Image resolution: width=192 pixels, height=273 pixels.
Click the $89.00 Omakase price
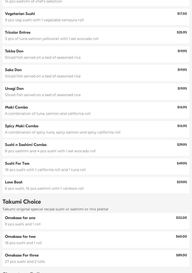click(x=181, y=255)
